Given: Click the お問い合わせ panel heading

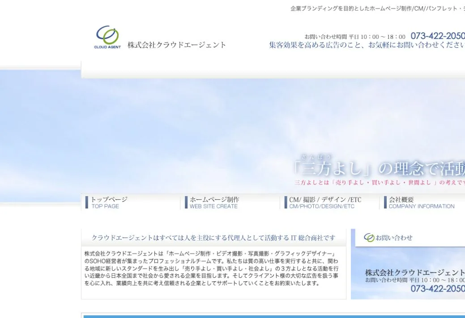Looking at the screenshot, I should (x=394, y=238).
